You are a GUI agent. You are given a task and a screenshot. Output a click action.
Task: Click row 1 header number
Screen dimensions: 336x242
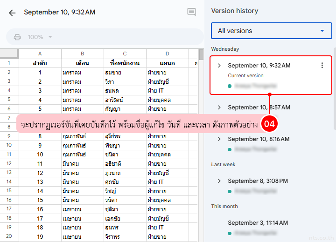[x=9, y=63]
